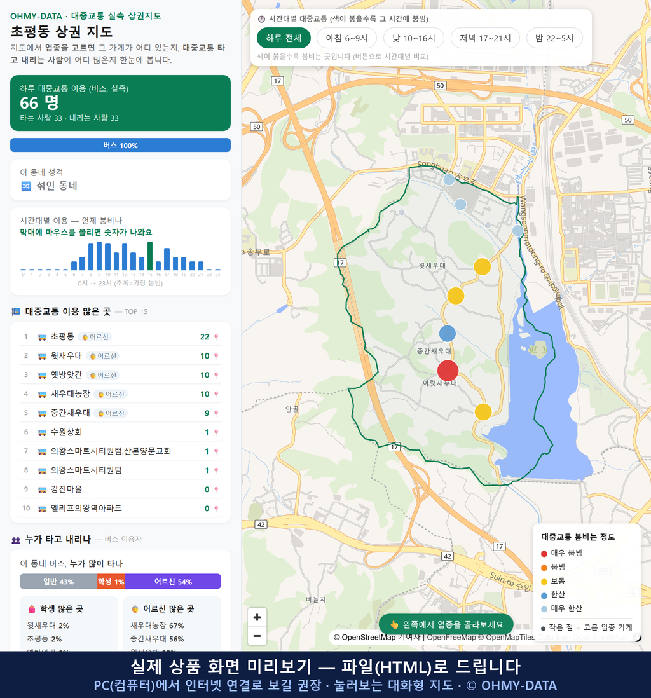The image size is (651, 698).
Task: Click the people icon beside 누가 타고 내리나
Action: pos(16,540)
